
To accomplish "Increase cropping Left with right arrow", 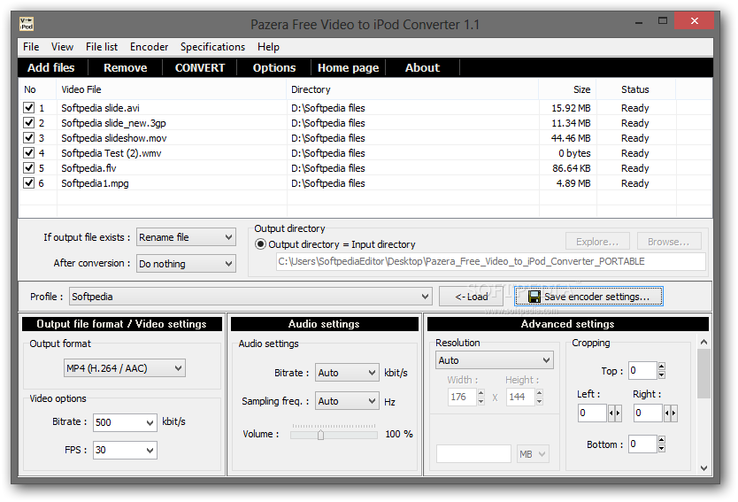I will tap(619, 413).
